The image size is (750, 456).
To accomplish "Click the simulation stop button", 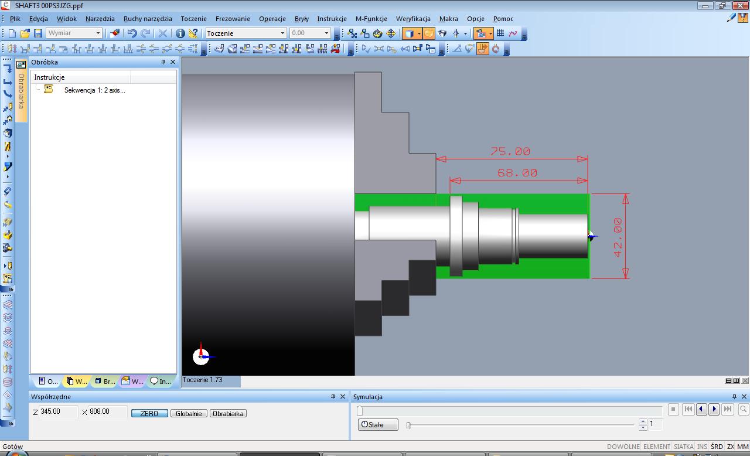I will [674, 410].
